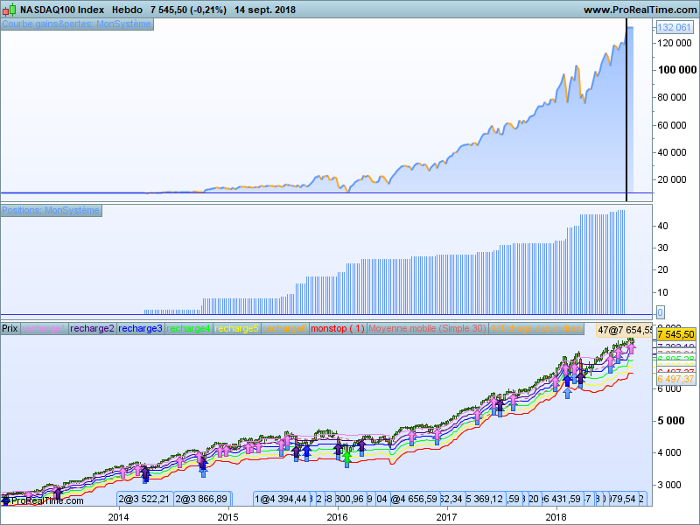Click the ProRealTime.com logo at bottom left
Viewport: 700px width, 525px height.
[x=43, y=500]
